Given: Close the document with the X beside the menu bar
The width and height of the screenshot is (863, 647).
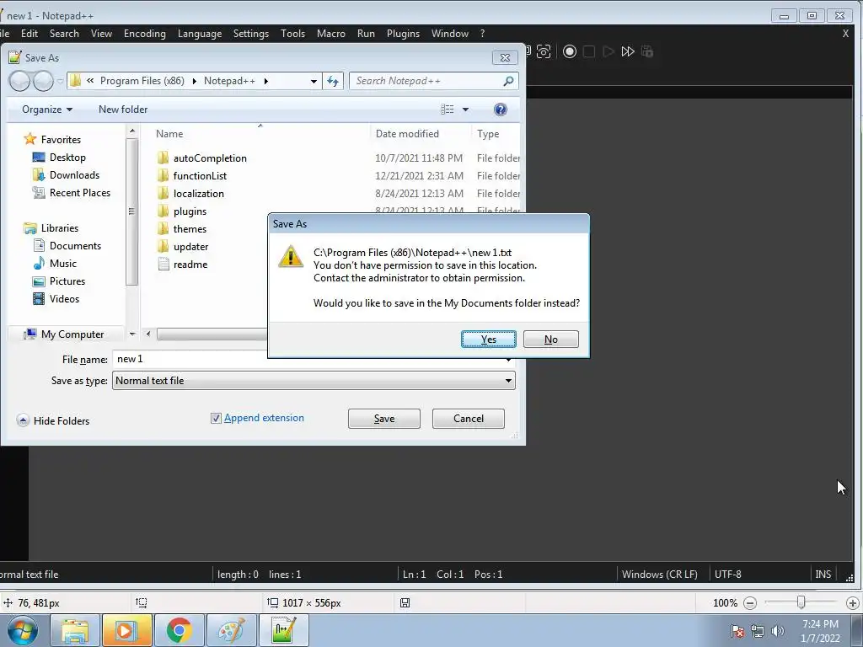Looking at the screenshot, I should point(846,34).
